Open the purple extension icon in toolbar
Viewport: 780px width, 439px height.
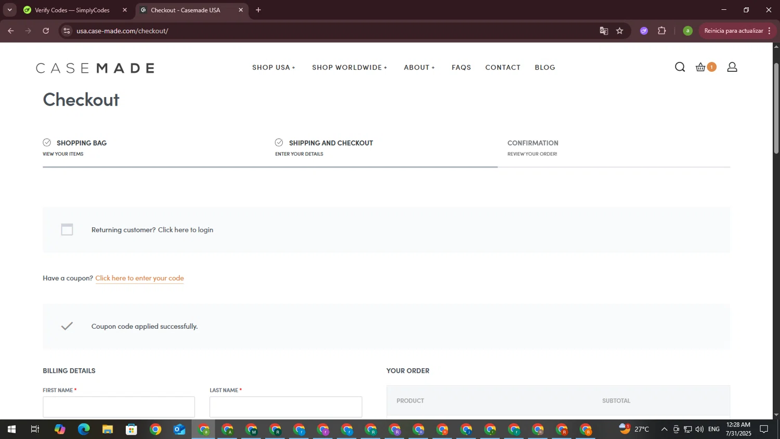644,31
